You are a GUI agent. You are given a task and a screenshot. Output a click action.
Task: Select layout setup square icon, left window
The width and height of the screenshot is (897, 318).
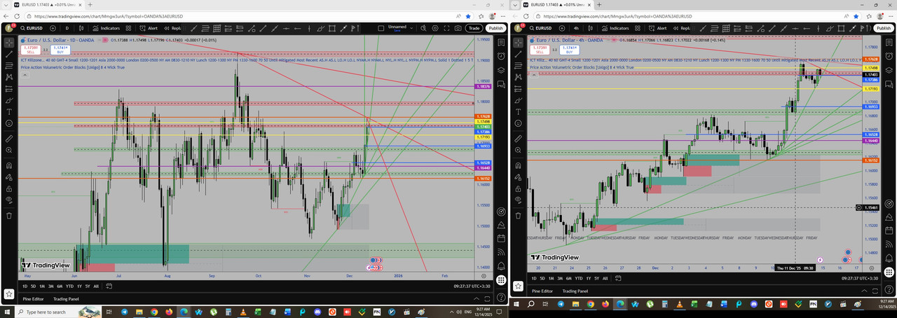[381, 28]
